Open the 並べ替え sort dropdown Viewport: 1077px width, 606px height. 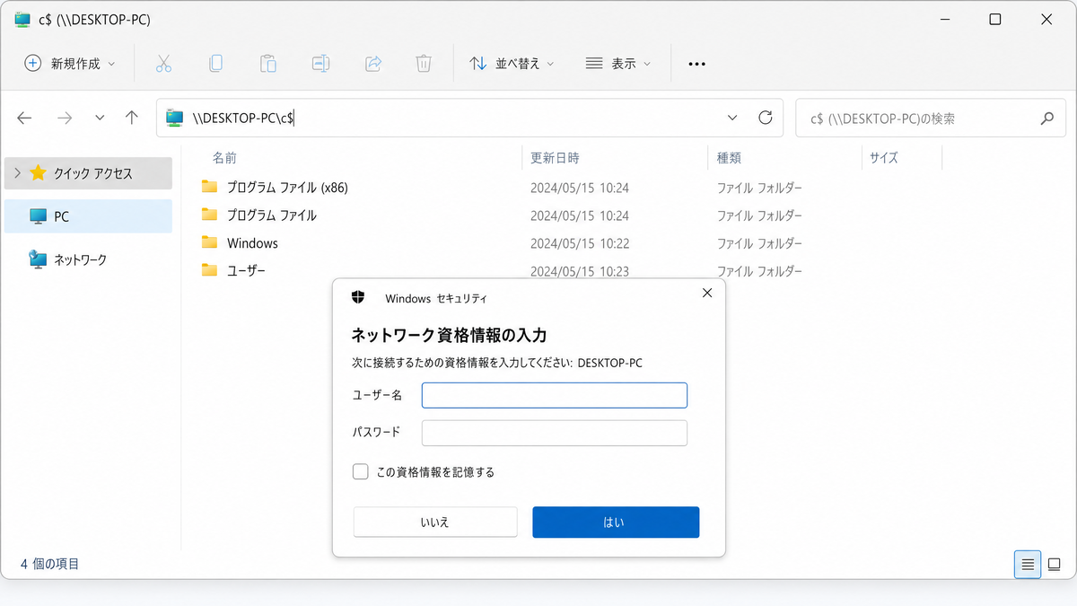512,64
